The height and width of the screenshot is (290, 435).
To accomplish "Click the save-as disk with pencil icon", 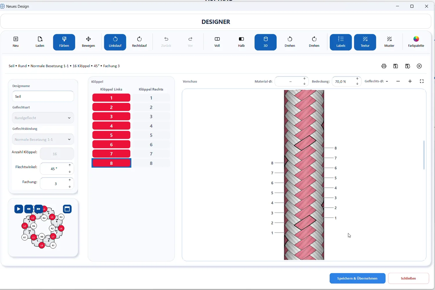I will click(x=407, y=66).
